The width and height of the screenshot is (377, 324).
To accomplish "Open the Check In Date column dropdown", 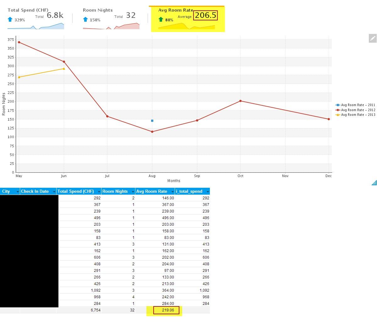I will (x=54, y=192).
